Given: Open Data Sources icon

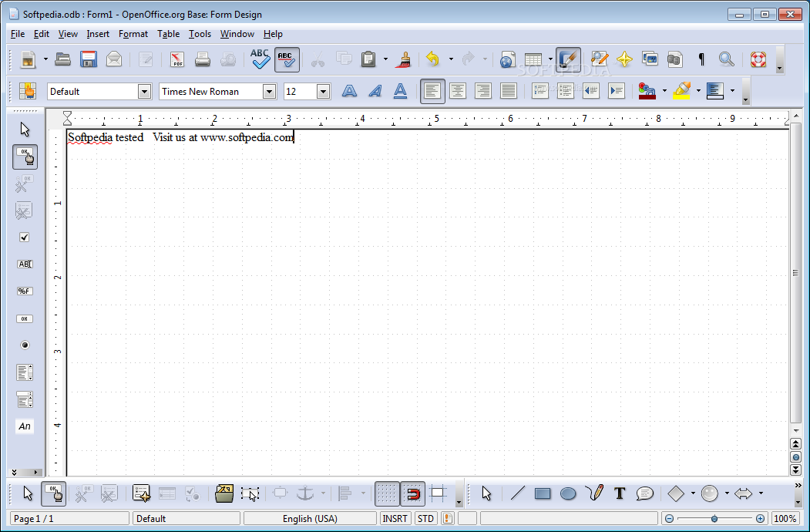Looking at the screenshot, I should click(674, 59).
